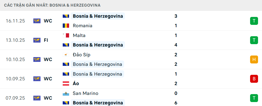Click the Cyprus flag beside Đảo Síp
The image size is (262, 106).
[66, 55]
